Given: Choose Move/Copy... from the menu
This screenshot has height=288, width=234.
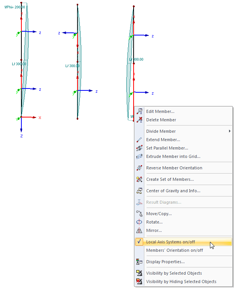Looking at the screenshot, I should click(159, 214).
